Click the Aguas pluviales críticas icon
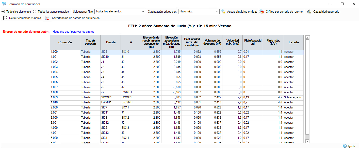360x149 pixels. (x=223, y=12)
